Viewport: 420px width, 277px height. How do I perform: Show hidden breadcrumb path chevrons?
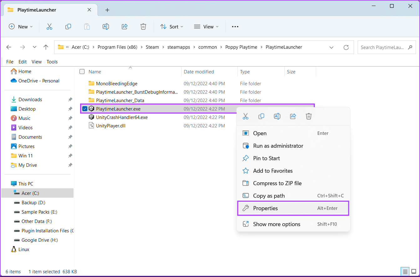click(x=67, y=47)
